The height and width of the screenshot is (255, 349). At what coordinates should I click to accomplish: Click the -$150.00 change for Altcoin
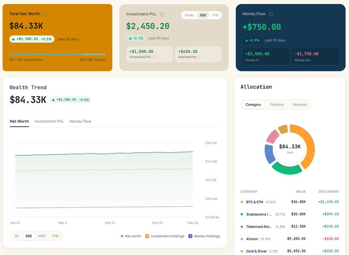pos(331,239)
